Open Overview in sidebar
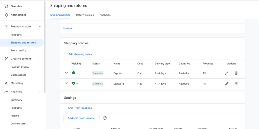This screenshot has height=129, width=259. point(16,6)
